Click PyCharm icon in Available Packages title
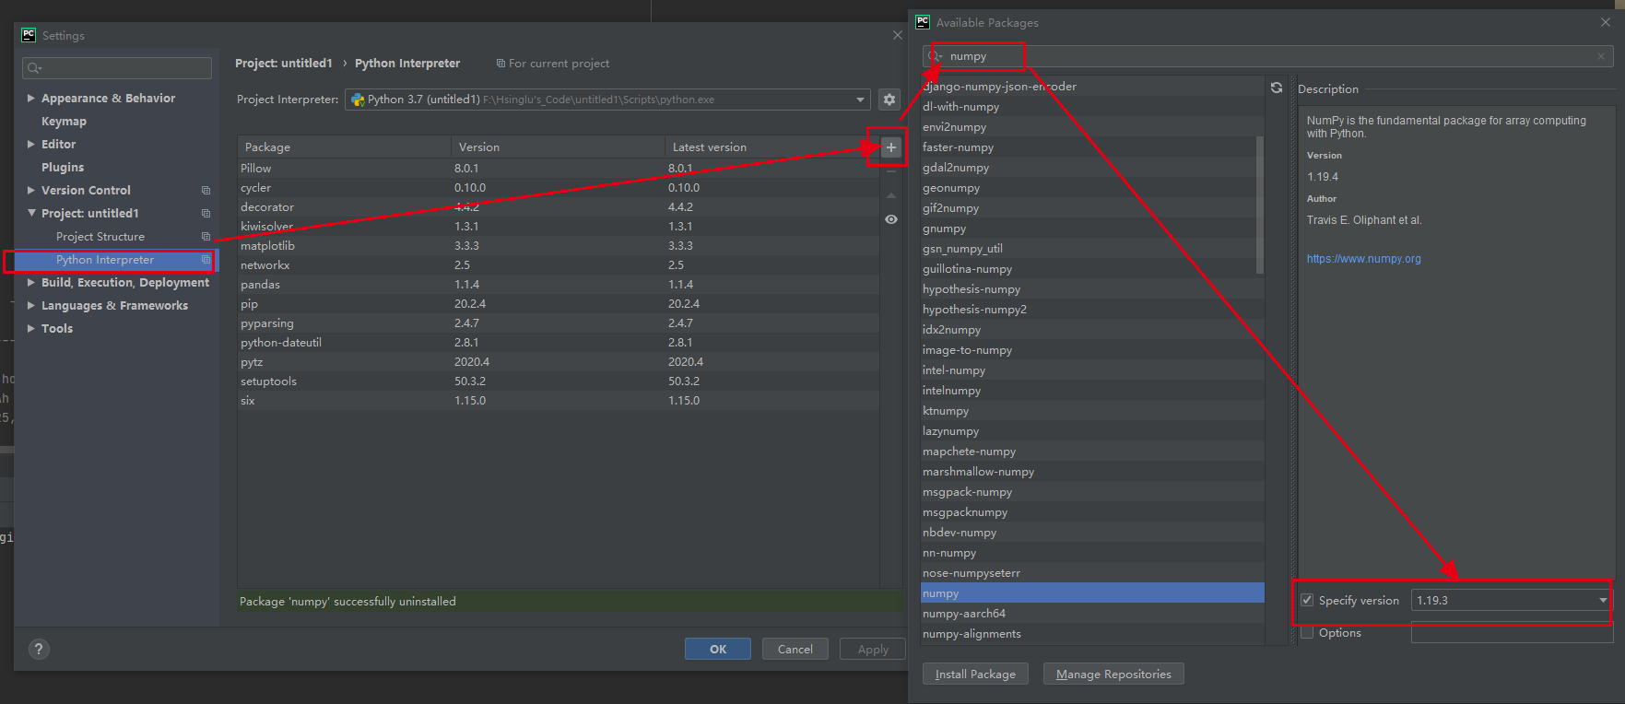 [x=923, y=22]
